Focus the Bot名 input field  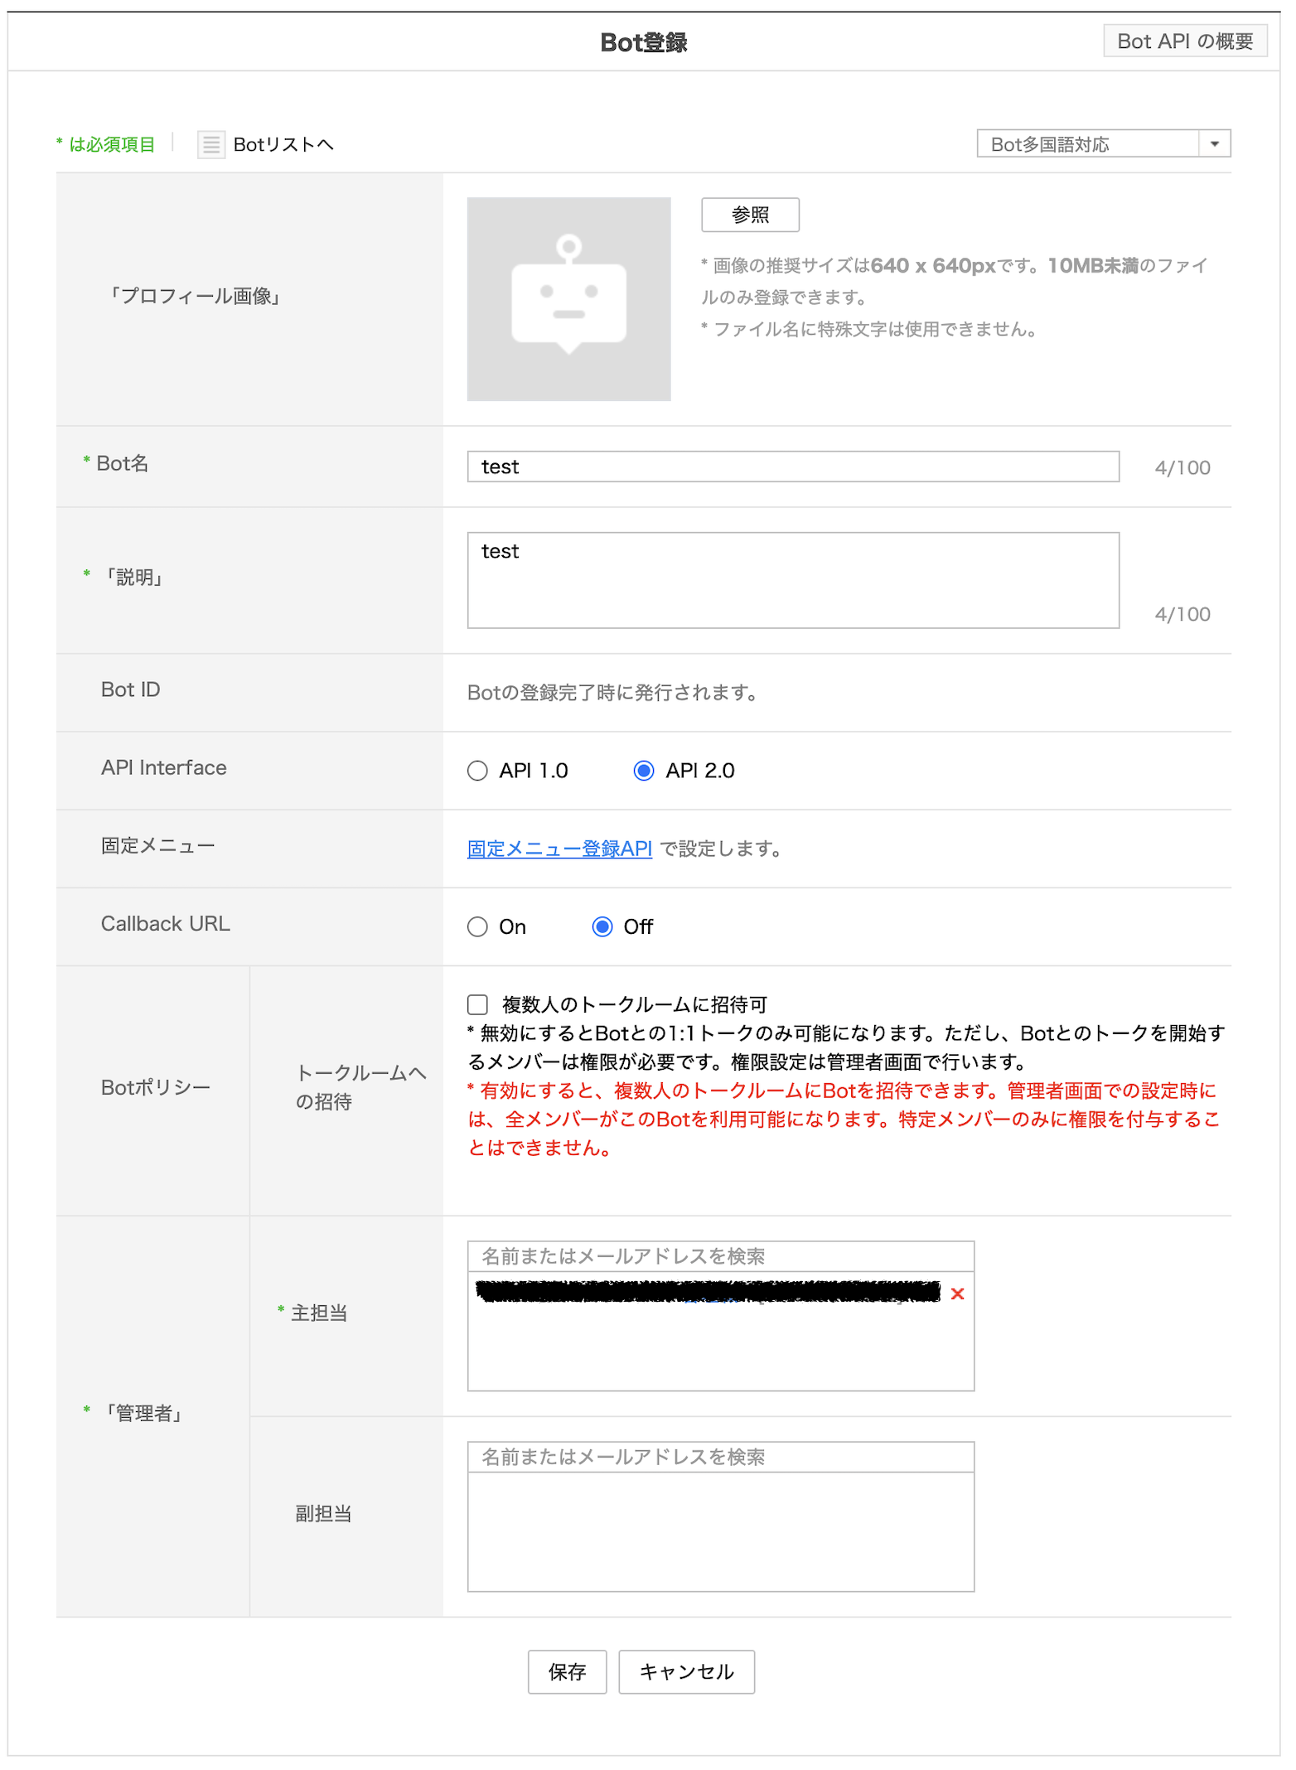pos(793,467)
